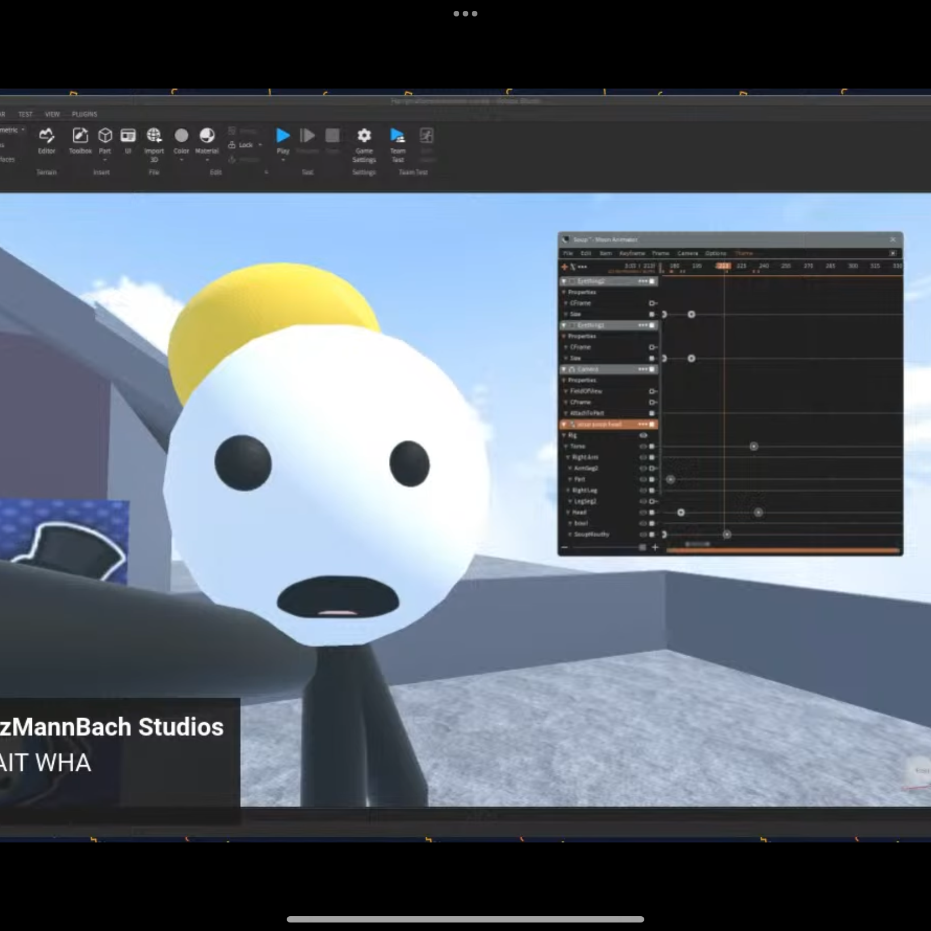Open the Import 3D tool
The image size is (931, 931).
[x=154, y=136]
